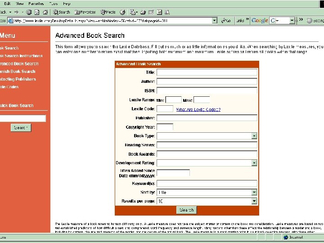Screen dimensions: 324x243
Task: Open the Media toolbar button
Action: [108, 12]
